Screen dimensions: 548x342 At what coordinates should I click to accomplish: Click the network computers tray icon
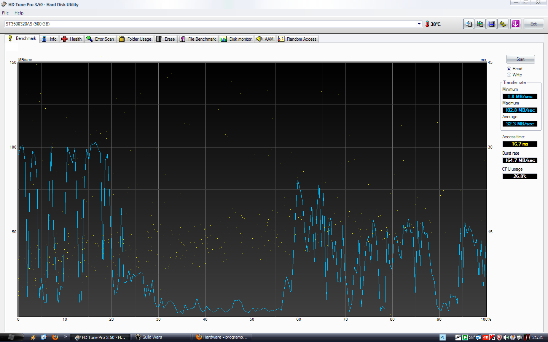[478, 337]
